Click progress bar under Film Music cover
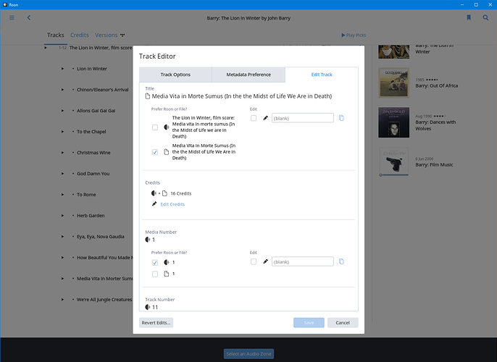 click(393, 174)
